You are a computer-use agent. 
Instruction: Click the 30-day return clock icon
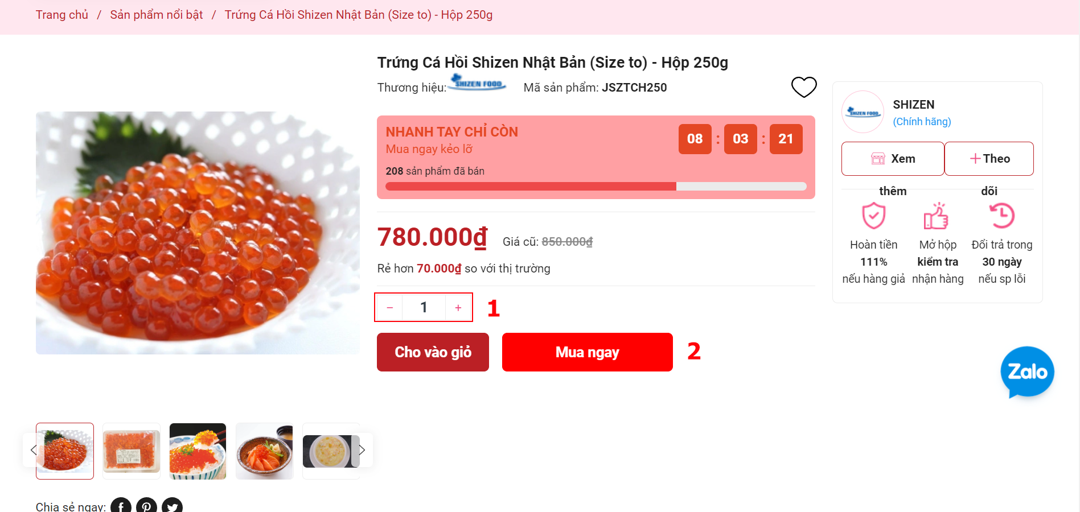[1001, 216]
